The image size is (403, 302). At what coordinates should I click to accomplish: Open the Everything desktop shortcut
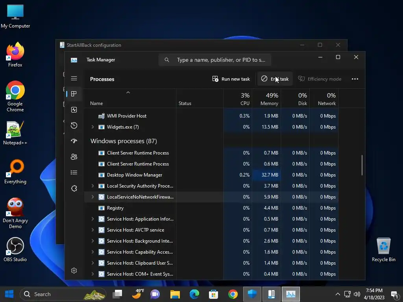(15, 172)
